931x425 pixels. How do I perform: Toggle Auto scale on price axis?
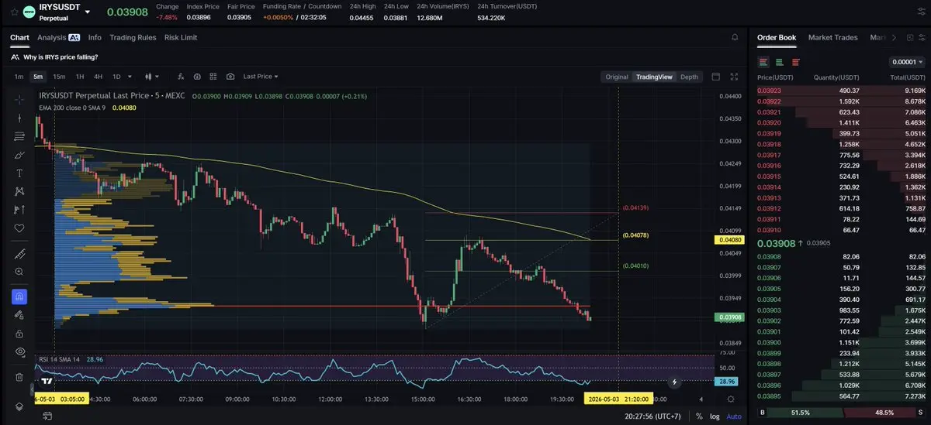point(733,416)
